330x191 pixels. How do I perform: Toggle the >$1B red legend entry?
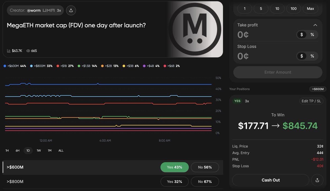tap(65, 66)
